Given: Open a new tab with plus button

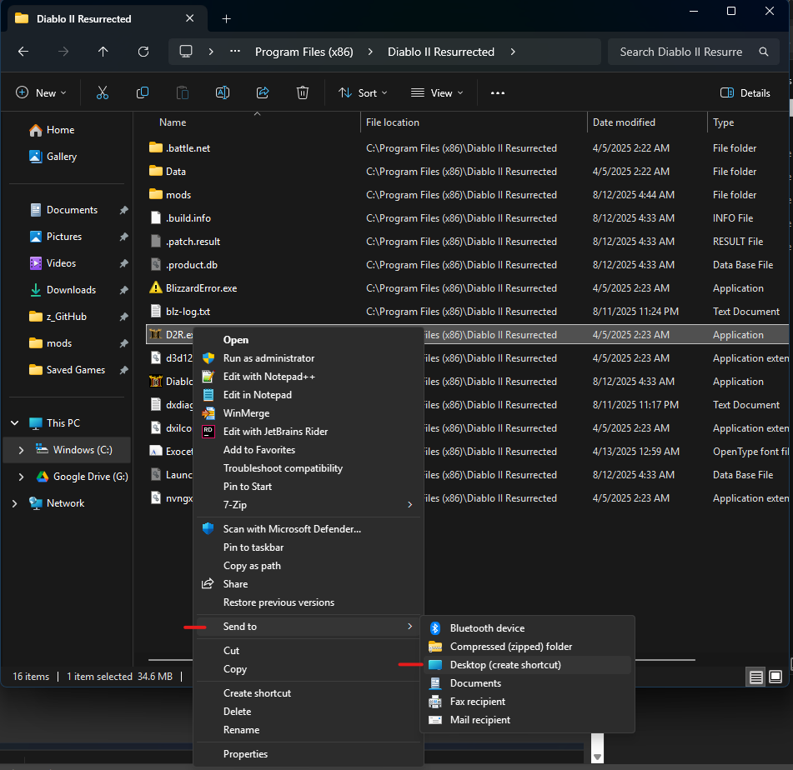Looking at the screenshot, I should coord(227,19).
